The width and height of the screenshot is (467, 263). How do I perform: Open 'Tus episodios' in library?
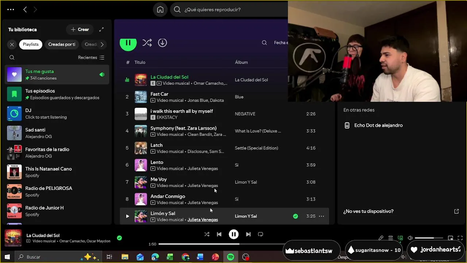coord(57,94)
